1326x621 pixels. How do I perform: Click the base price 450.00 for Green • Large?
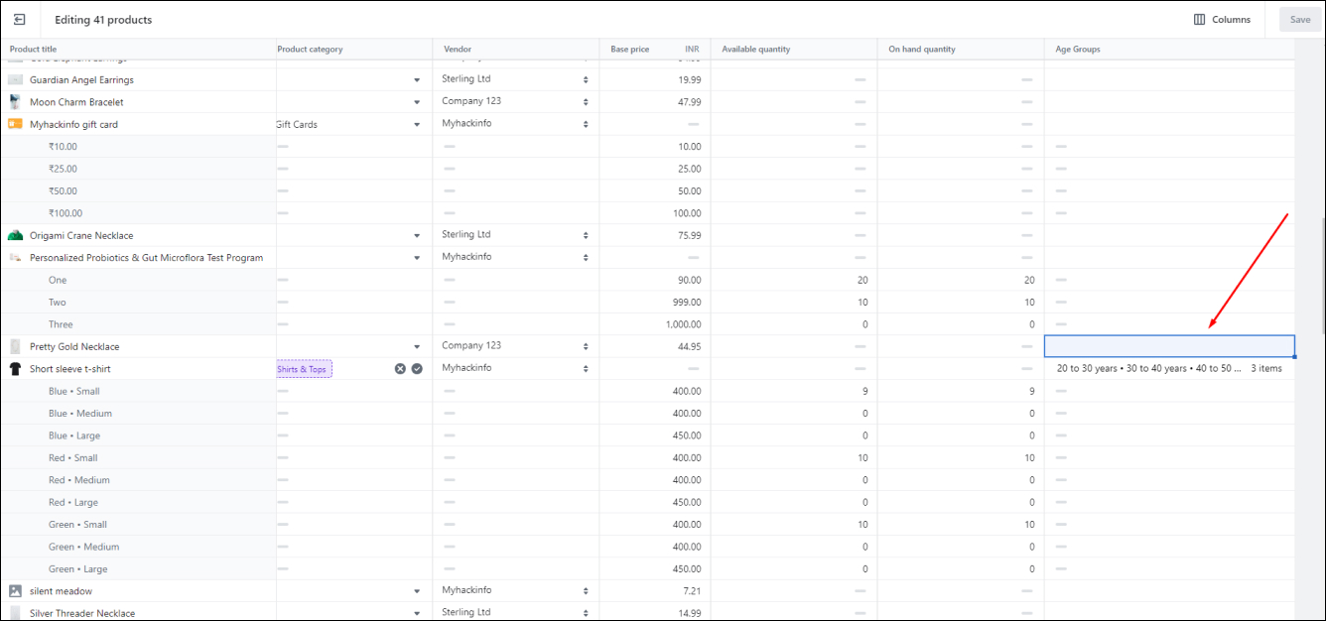click(655, 568)
